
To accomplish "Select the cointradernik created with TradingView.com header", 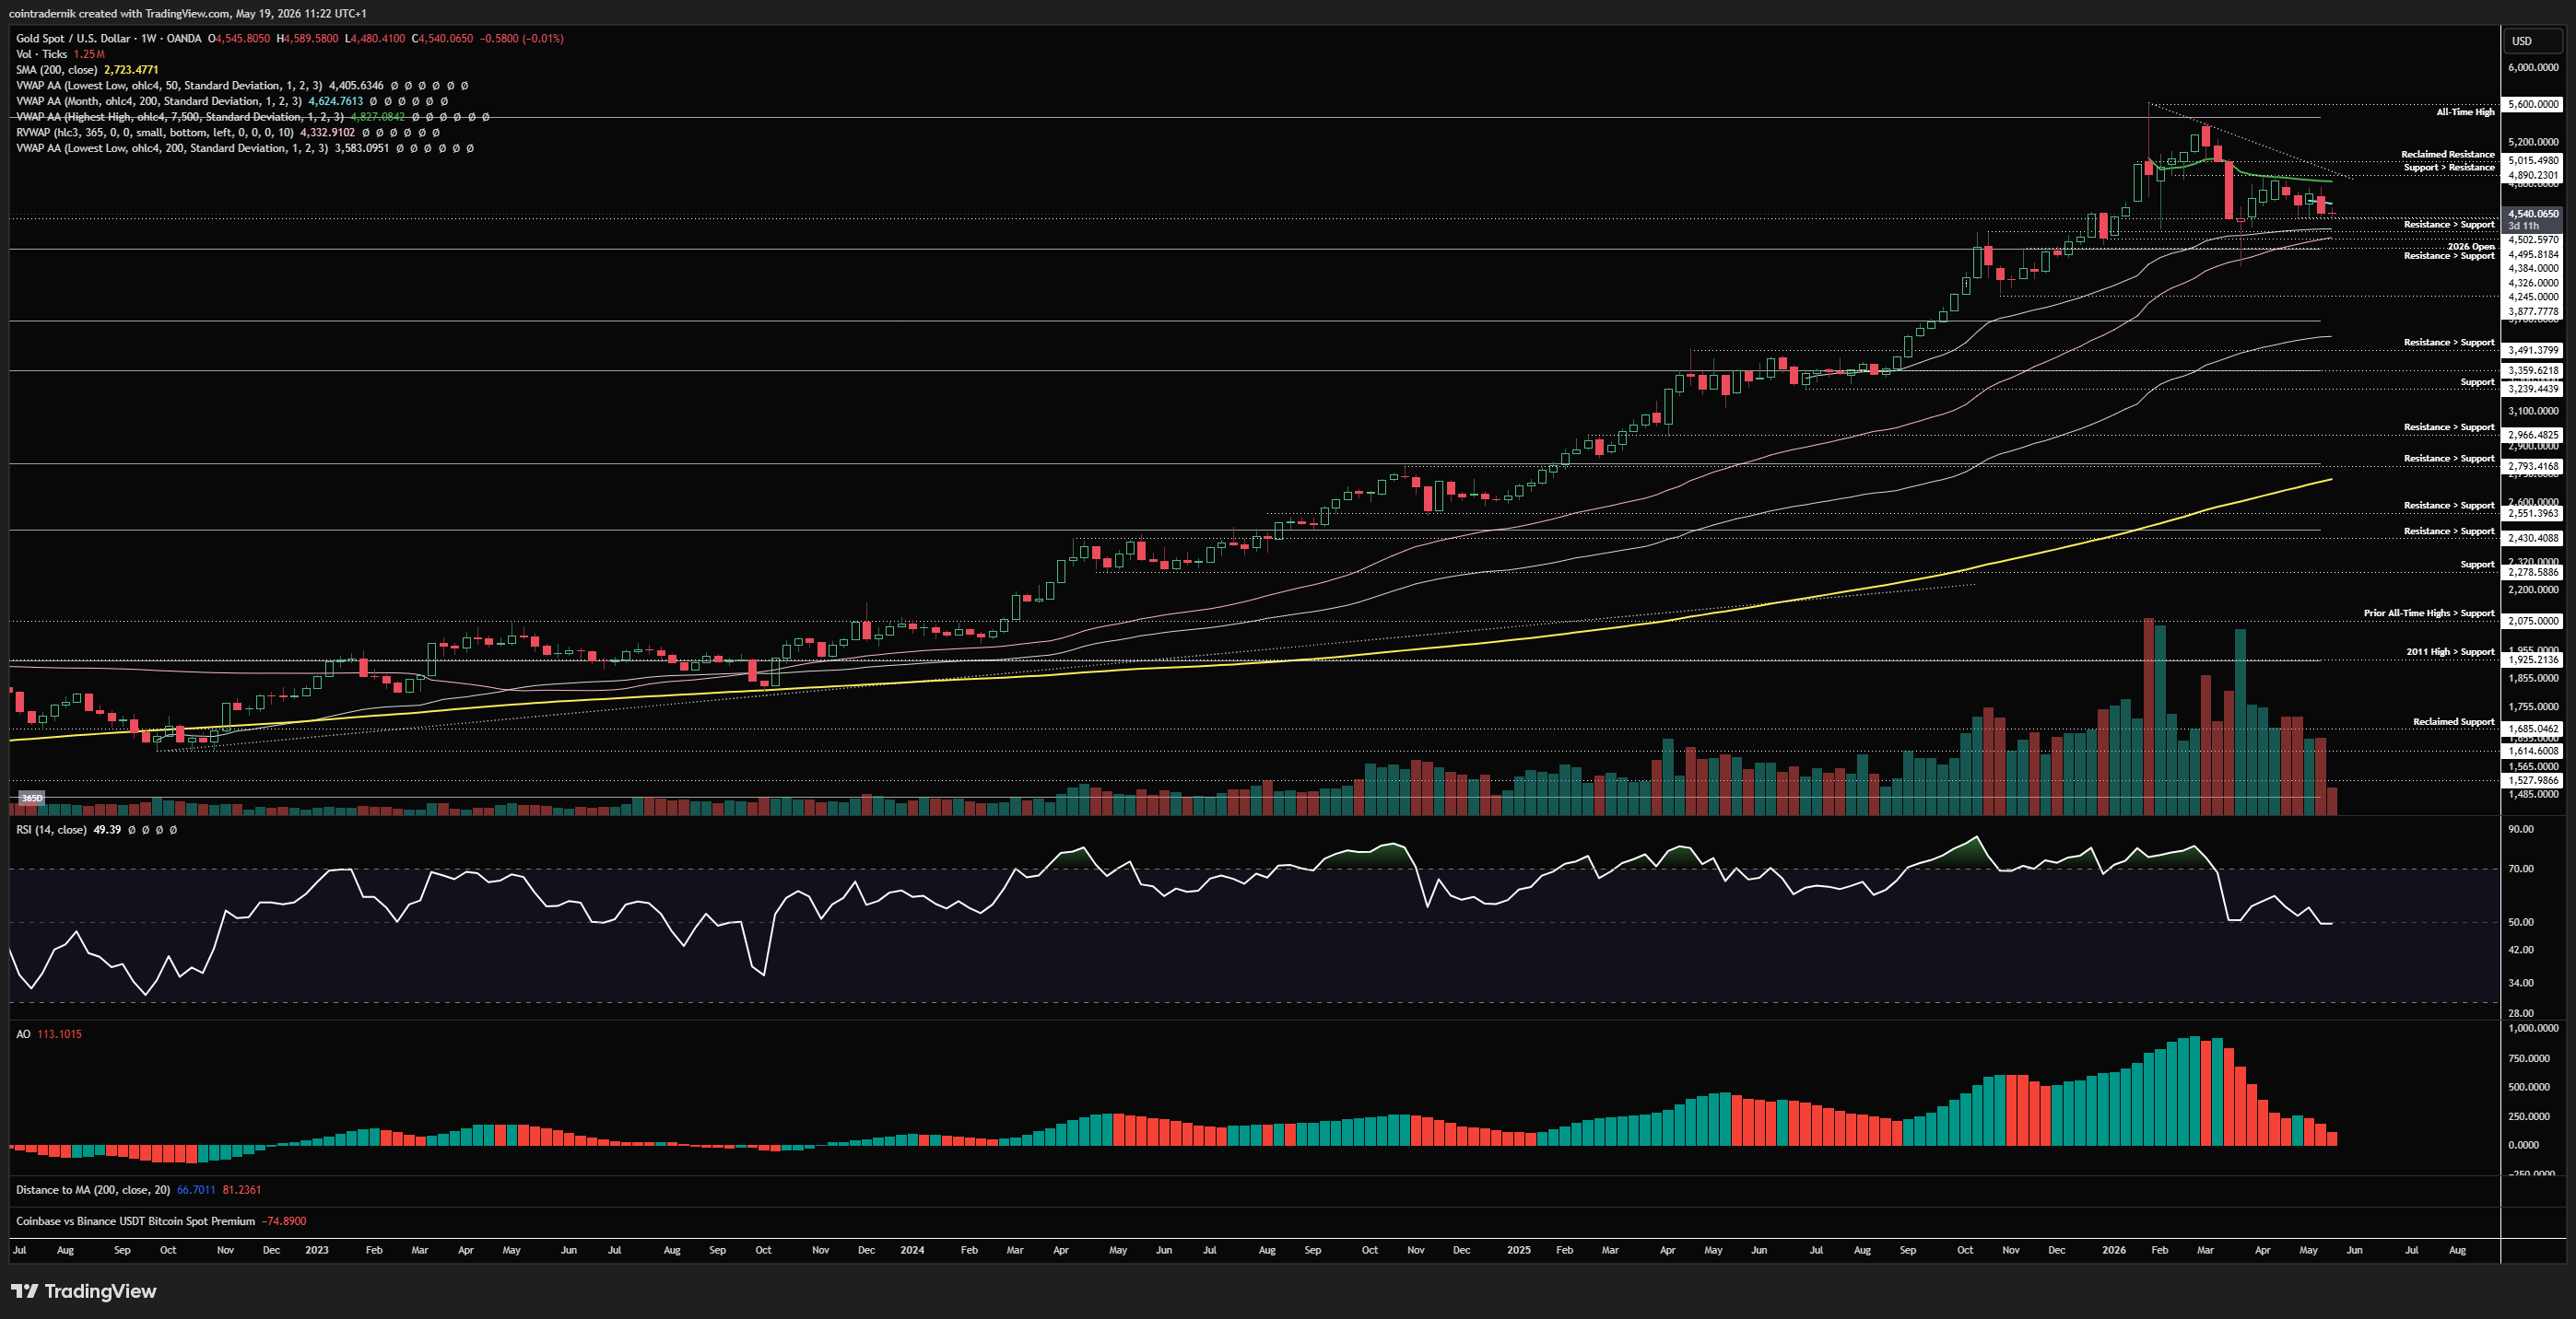I will [x=187, y=13].
